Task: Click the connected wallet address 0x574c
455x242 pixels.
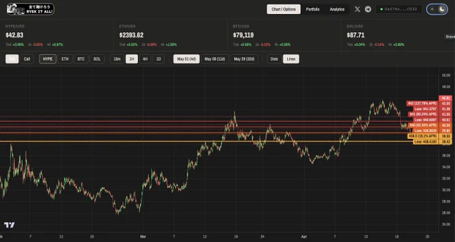Action: 399,9
